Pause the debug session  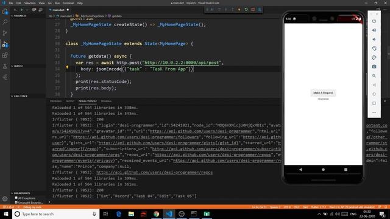tap(213, 10)
